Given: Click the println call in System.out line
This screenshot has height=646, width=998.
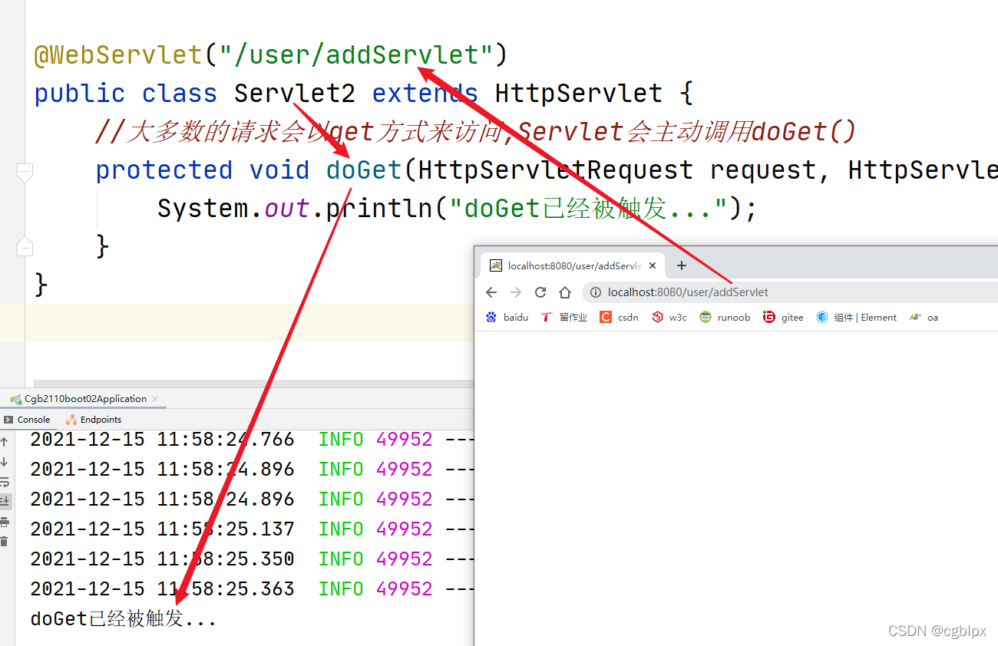Looking at the screenshot, I should pos(379,208).
